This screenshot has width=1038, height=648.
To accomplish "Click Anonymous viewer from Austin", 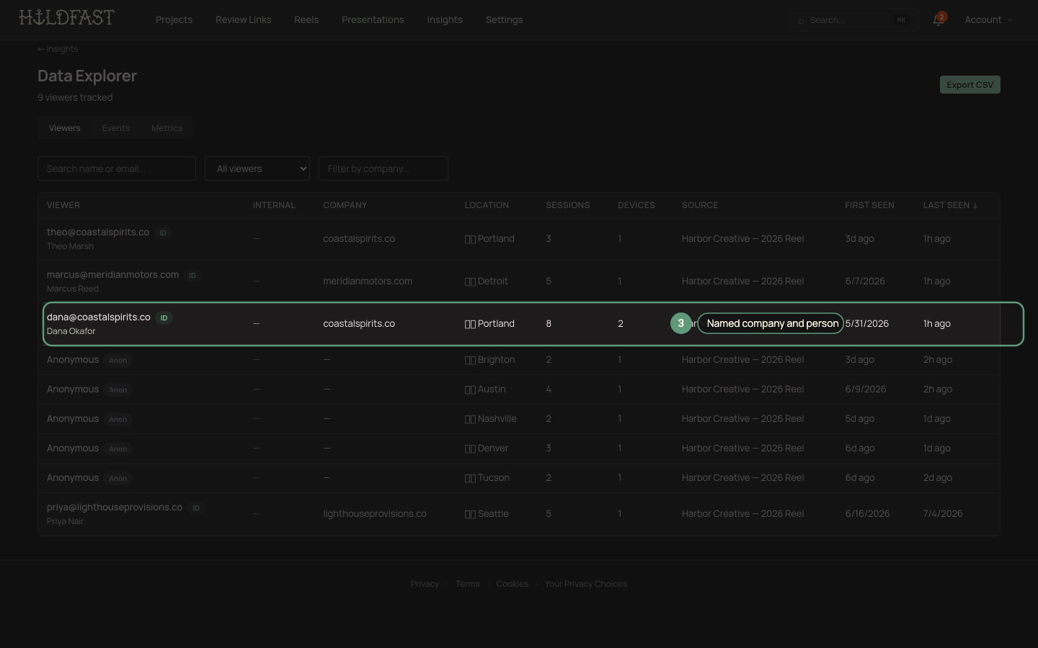I will [x=73, y=390].
